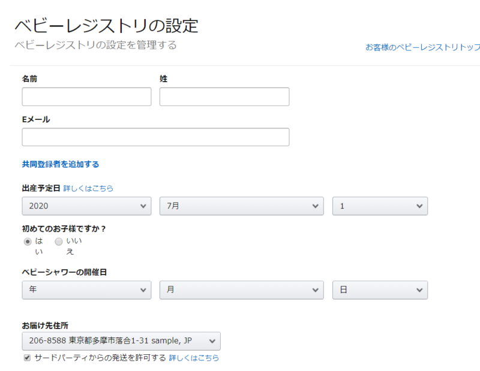Click the 名前 first name input field

tap(86, 96)
